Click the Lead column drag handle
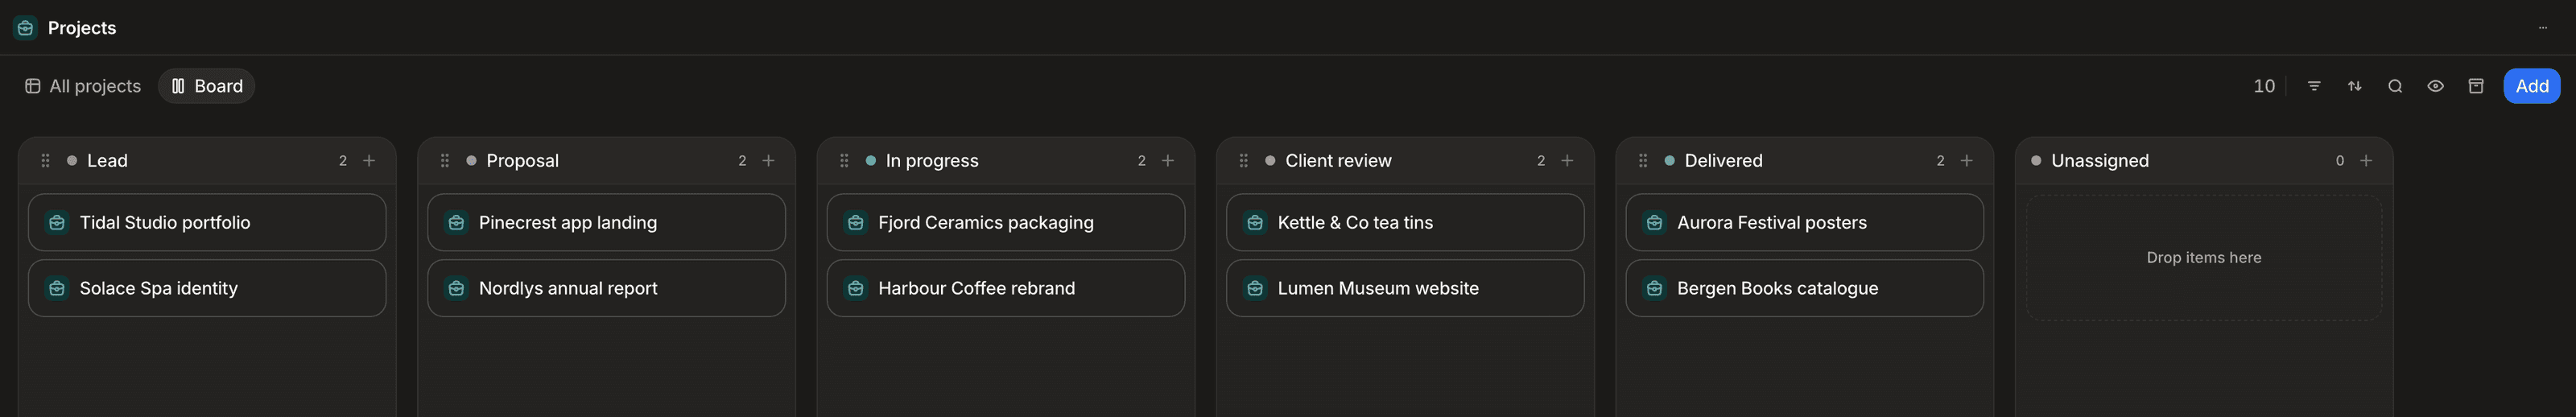This screenshot has height=417, width=2576. pos(45,161)
